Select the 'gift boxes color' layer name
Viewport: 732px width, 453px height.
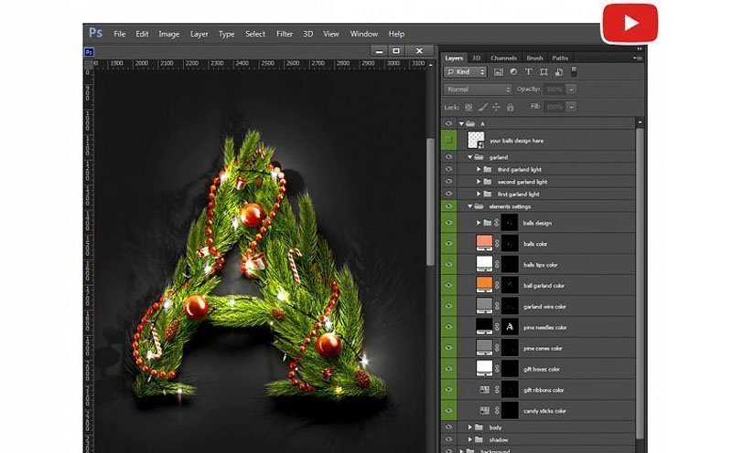[541, 369]
